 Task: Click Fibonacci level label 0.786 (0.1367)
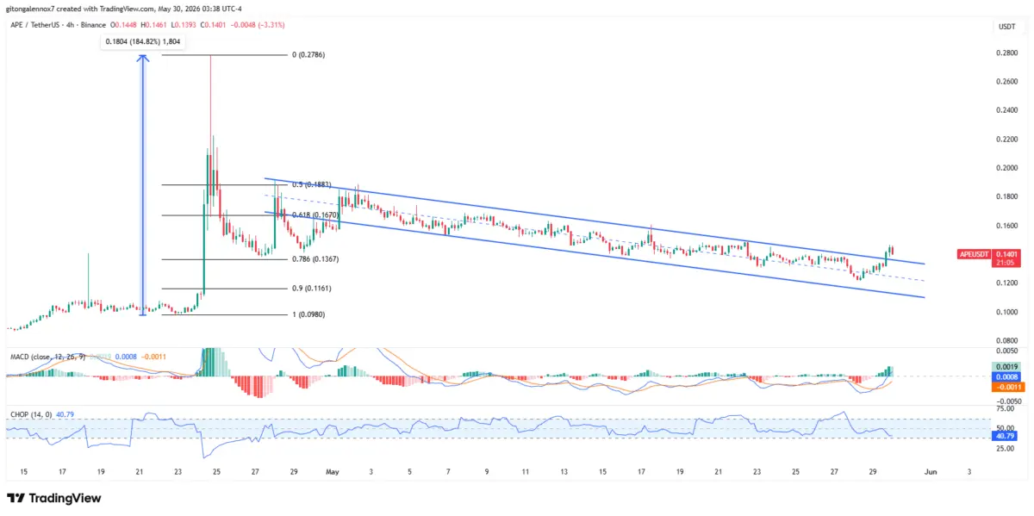[315, 259]
